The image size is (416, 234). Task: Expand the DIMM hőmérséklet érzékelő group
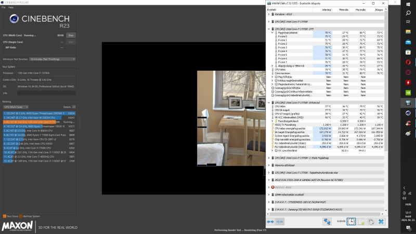click(269, 194)
